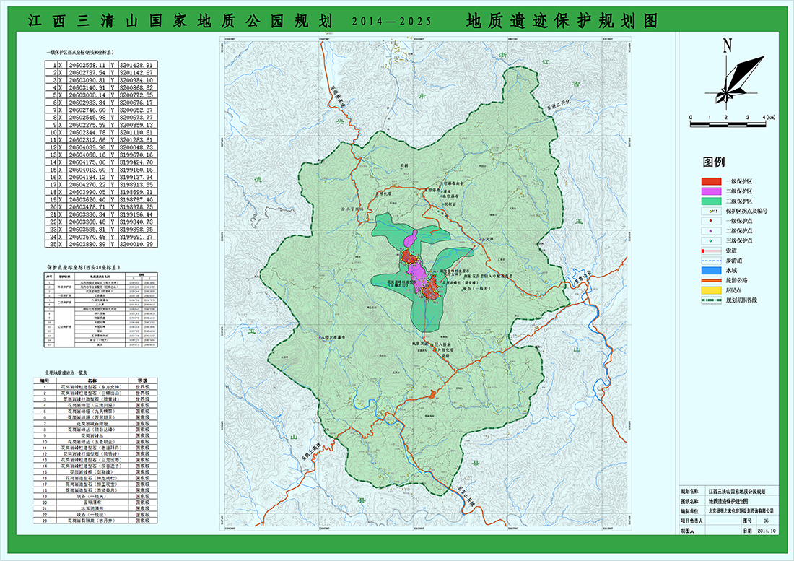Select the 步游道 dashed-line legend symbol
The width and height of the screenshot is (794, 561).
(x=710, y=260)
